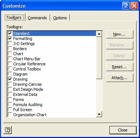Select Organization Chart in the list
The width and height of the screenshot is (140, 138).
(x=30, y=115)
